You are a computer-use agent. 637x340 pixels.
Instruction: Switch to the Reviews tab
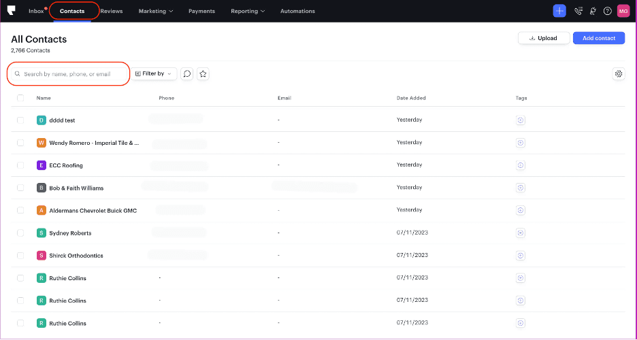pos(111,11)
